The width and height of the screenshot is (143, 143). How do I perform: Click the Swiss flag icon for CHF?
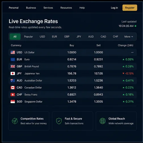13,94
